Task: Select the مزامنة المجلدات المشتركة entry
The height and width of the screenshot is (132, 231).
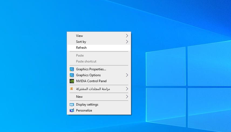Action: click(99, 89)
